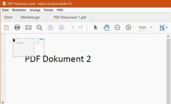Zoom out with minus circle icon
Screen dimensions: 171x104
[117, 28]
